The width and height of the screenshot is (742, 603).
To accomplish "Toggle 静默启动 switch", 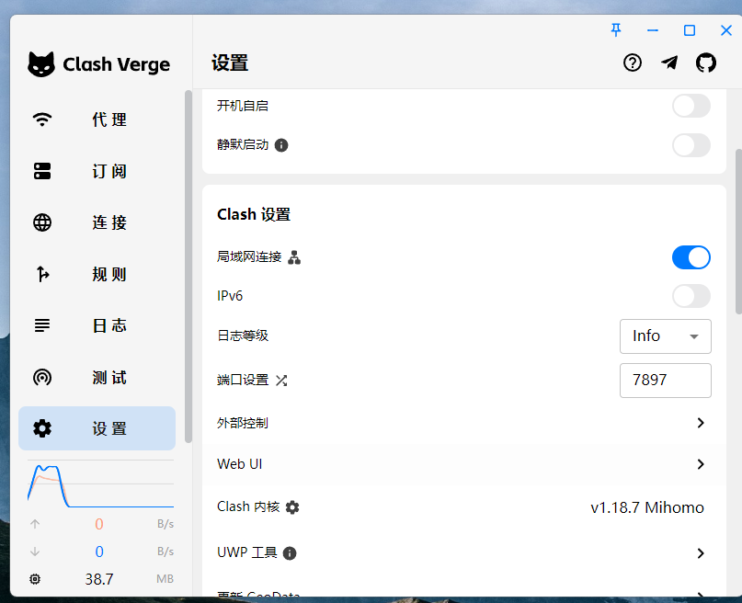I will 691,145.
